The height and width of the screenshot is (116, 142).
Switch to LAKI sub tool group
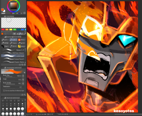[13, 40]
